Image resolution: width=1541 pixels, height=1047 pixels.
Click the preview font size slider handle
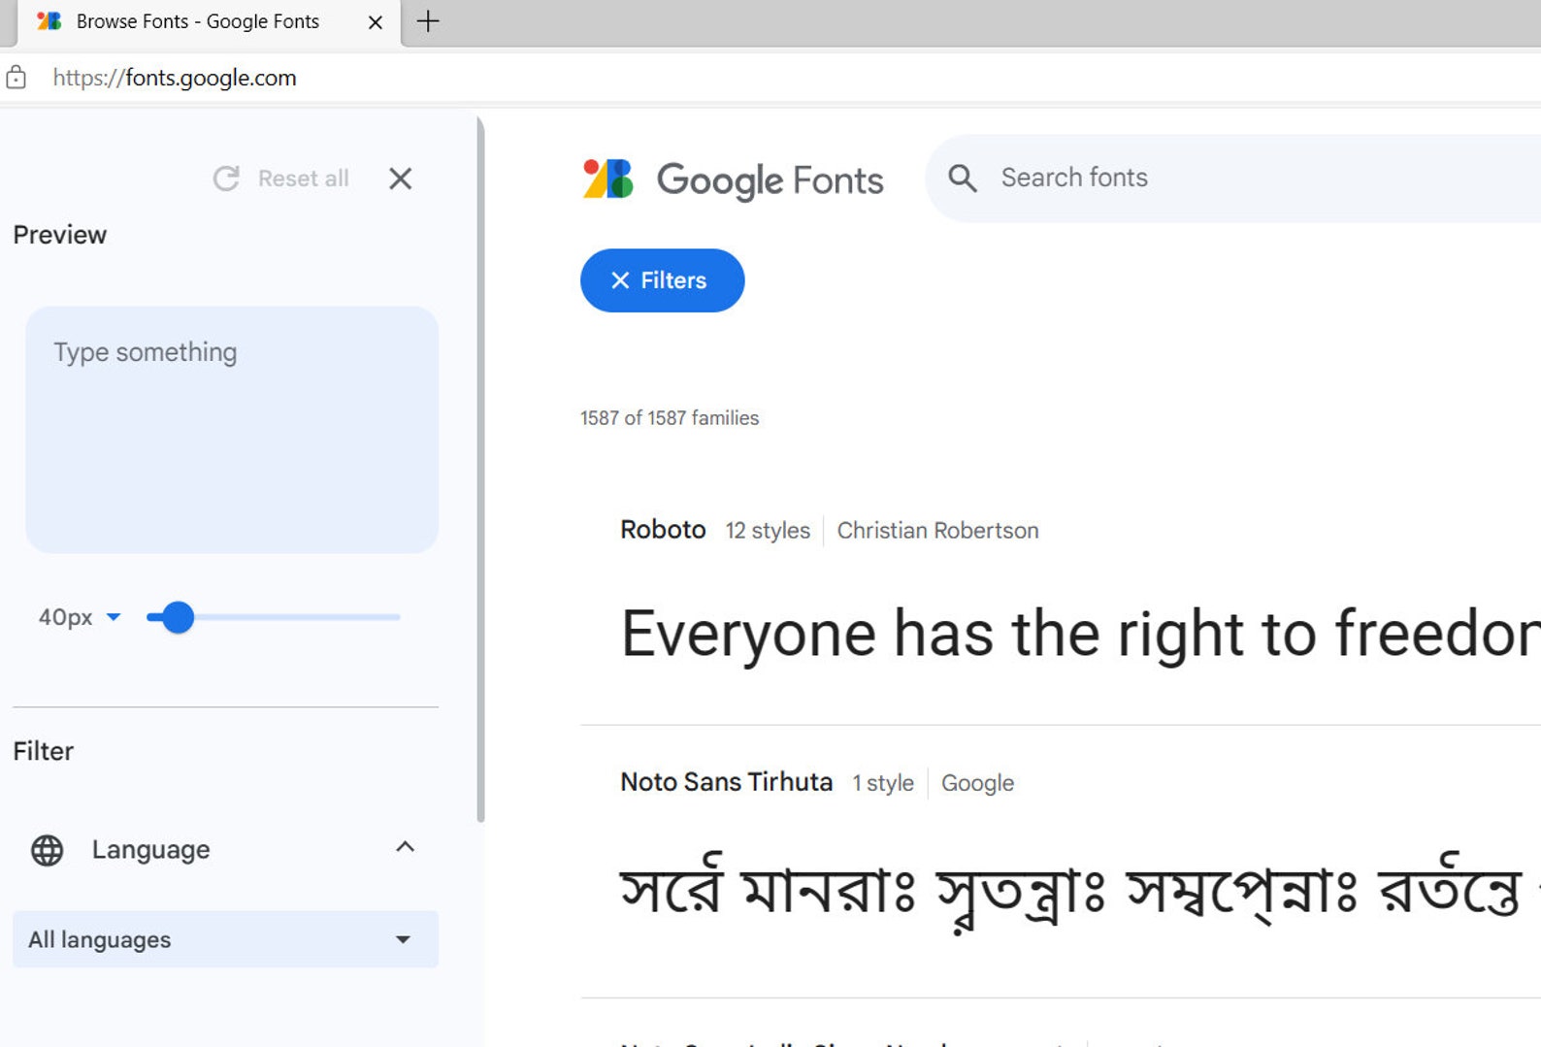[178, 617]
